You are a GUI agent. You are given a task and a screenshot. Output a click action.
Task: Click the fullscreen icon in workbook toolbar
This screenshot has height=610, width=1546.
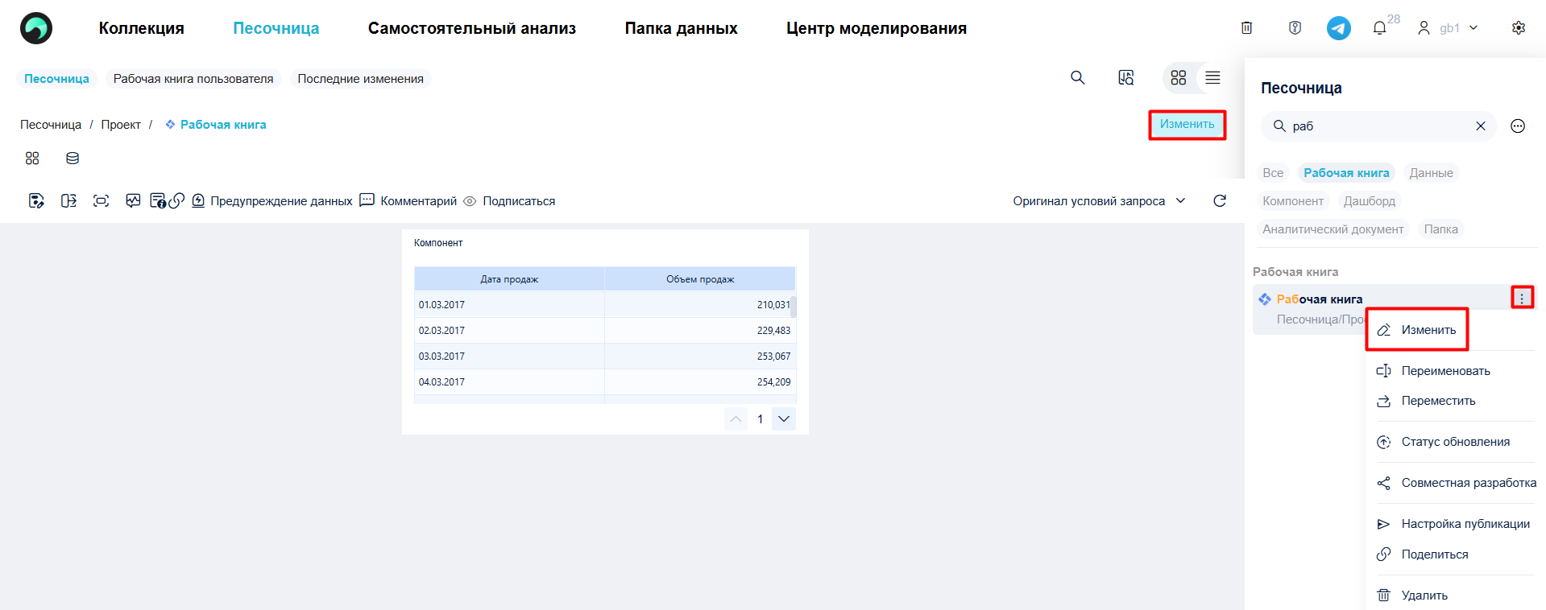click(x=101, y=201)
